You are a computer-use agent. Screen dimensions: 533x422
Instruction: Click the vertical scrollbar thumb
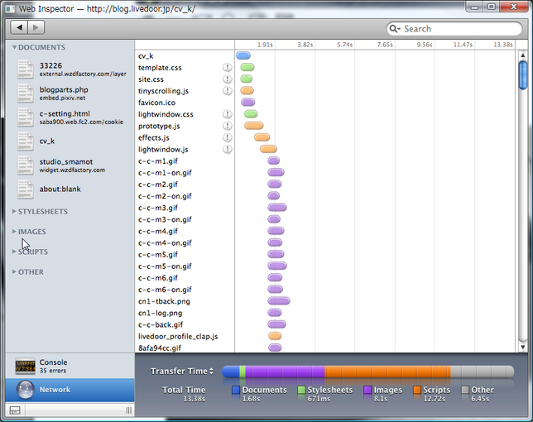point(523,74)
